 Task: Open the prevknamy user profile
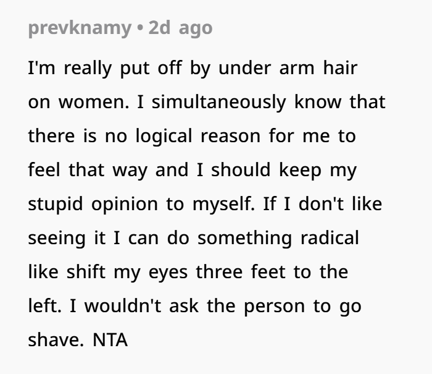[x=80, y=28]
